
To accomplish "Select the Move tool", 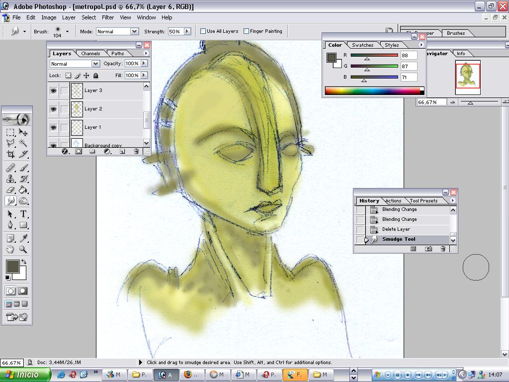I will pyautogui.click(x=23, y=132).
